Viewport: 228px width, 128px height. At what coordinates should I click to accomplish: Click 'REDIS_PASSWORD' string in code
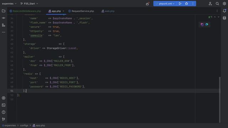coord(71,87)
